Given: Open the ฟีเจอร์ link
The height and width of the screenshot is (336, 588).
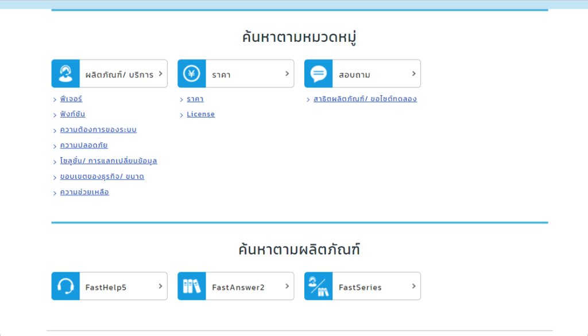Looking at the screenshot, I should point(71,99).
